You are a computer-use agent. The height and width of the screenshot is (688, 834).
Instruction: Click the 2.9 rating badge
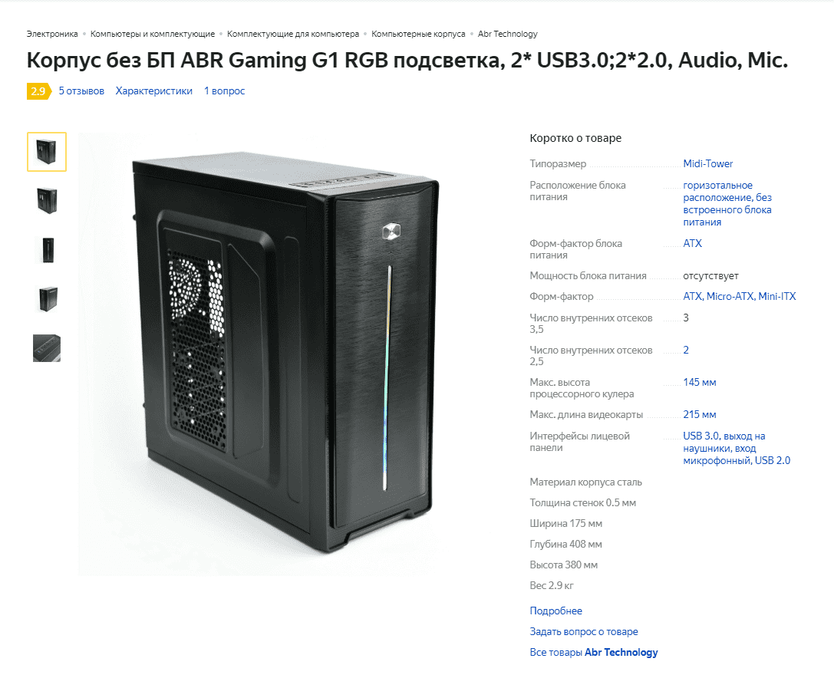(38, 91)
